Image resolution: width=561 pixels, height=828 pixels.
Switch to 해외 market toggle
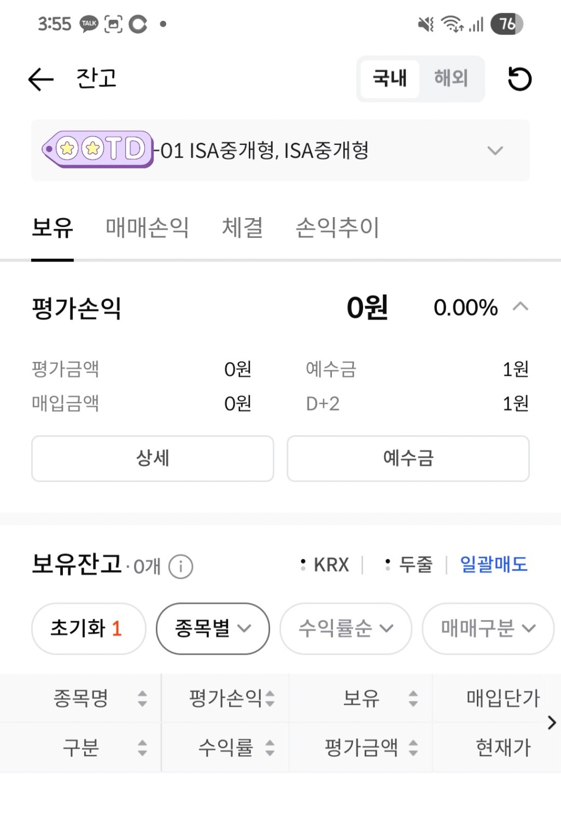point(451,78)
